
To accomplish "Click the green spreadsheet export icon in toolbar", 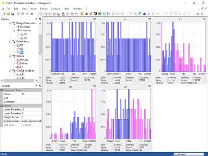I will [100, 14].
